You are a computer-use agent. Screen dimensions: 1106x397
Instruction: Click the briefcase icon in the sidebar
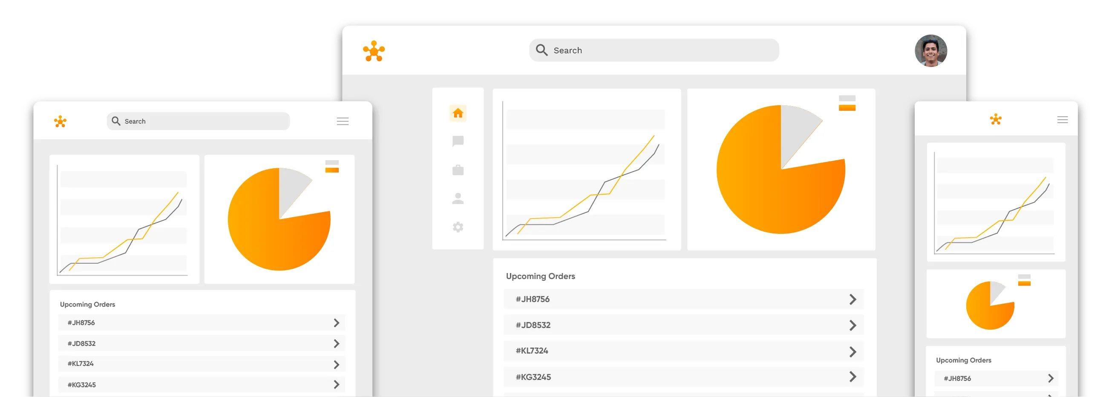tap(458, 170)
